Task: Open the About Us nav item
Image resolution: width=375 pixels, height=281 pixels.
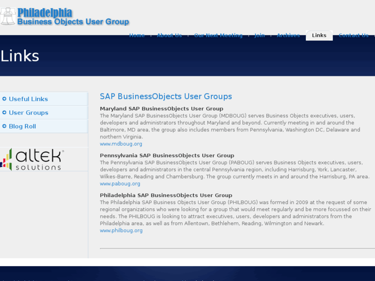Action: pyautogui.click(x=169, y=36)
